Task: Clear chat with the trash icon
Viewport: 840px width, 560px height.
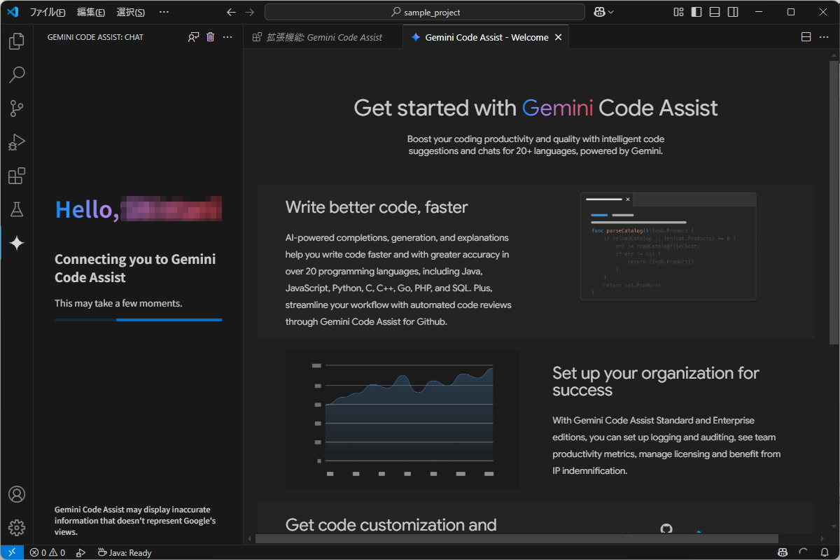Action: (x=210, y=36)
